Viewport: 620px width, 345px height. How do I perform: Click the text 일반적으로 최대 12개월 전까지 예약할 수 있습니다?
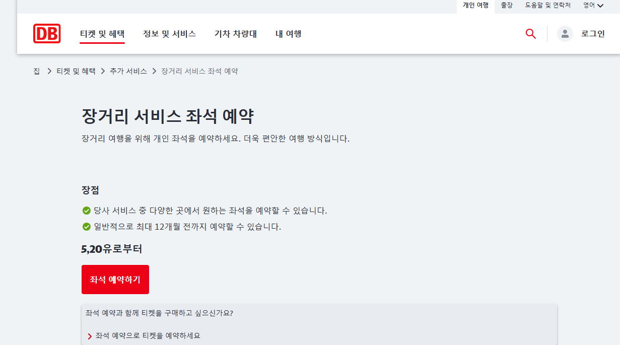[187, 227]
